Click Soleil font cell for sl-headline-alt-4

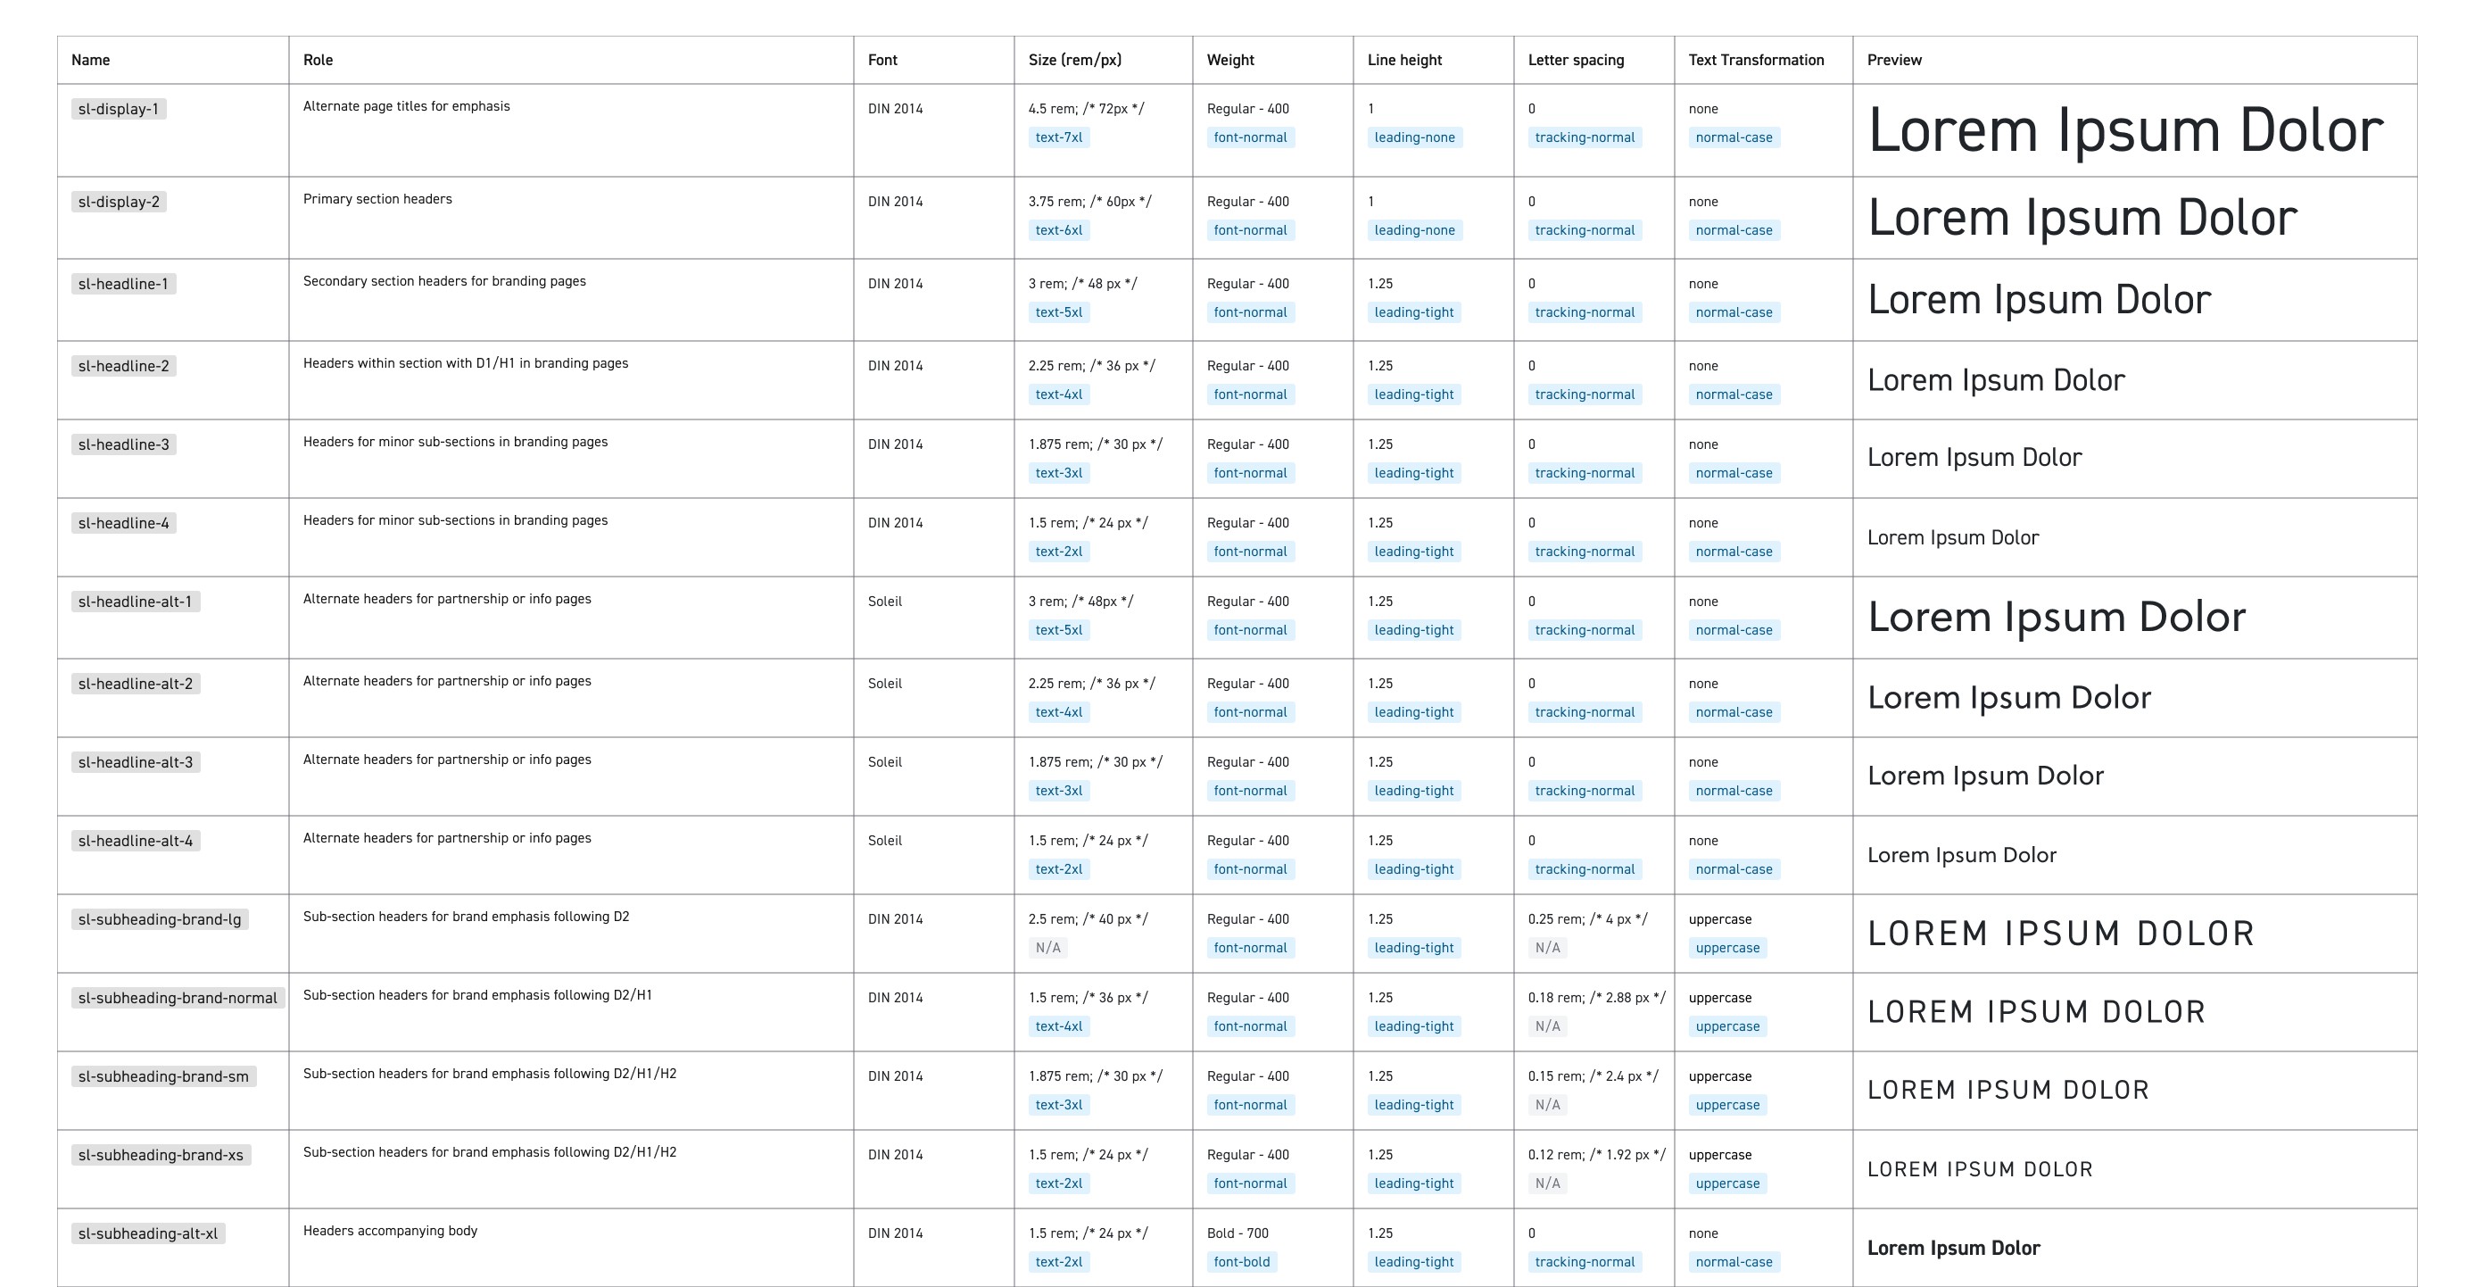tap(885, 841)
